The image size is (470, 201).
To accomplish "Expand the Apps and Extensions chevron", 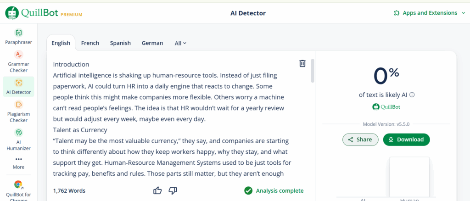I will point(464,13).
